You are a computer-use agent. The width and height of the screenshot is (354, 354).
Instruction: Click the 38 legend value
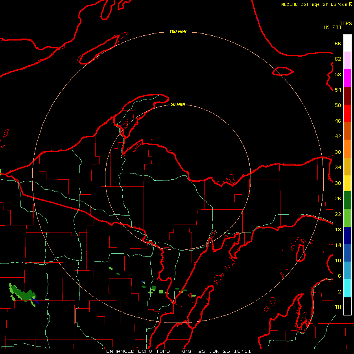click(338, 152)
